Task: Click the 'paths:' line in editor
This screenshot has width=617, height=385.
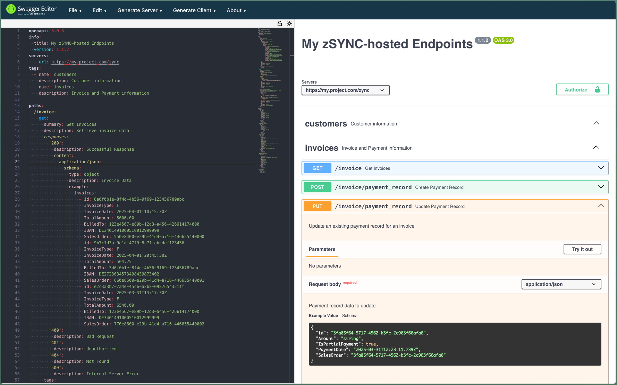Action: point(36,106)
